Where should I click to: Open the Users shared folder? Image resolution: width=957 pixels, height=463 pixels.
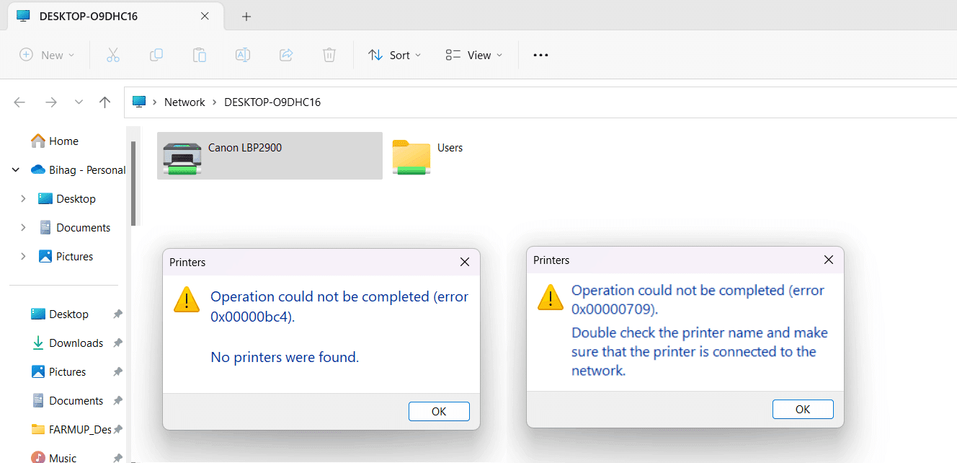pos(411,157)
